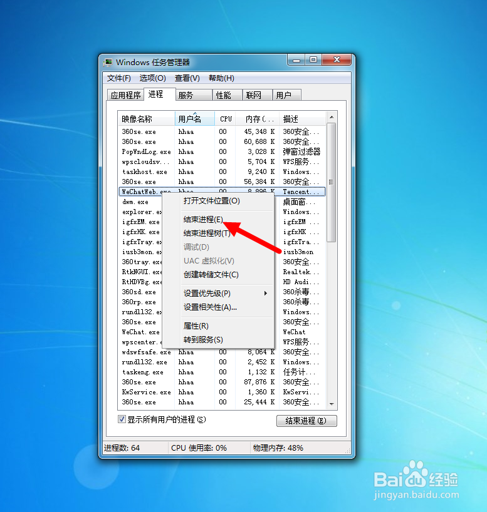Sort by 描述 column header
487x512 pixels.
(303, 119)
